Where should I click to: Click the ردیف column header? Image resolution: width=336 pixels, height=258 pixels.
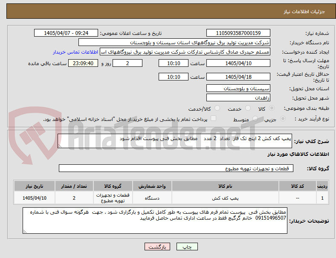(322, 186)
